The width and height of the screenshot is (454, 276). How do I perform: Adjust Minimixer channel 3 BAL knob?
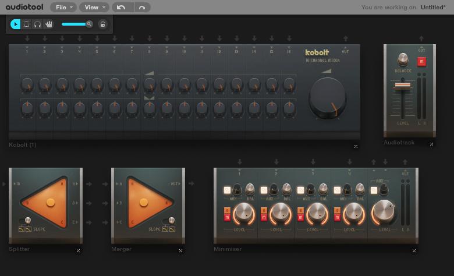click(323, 189)
